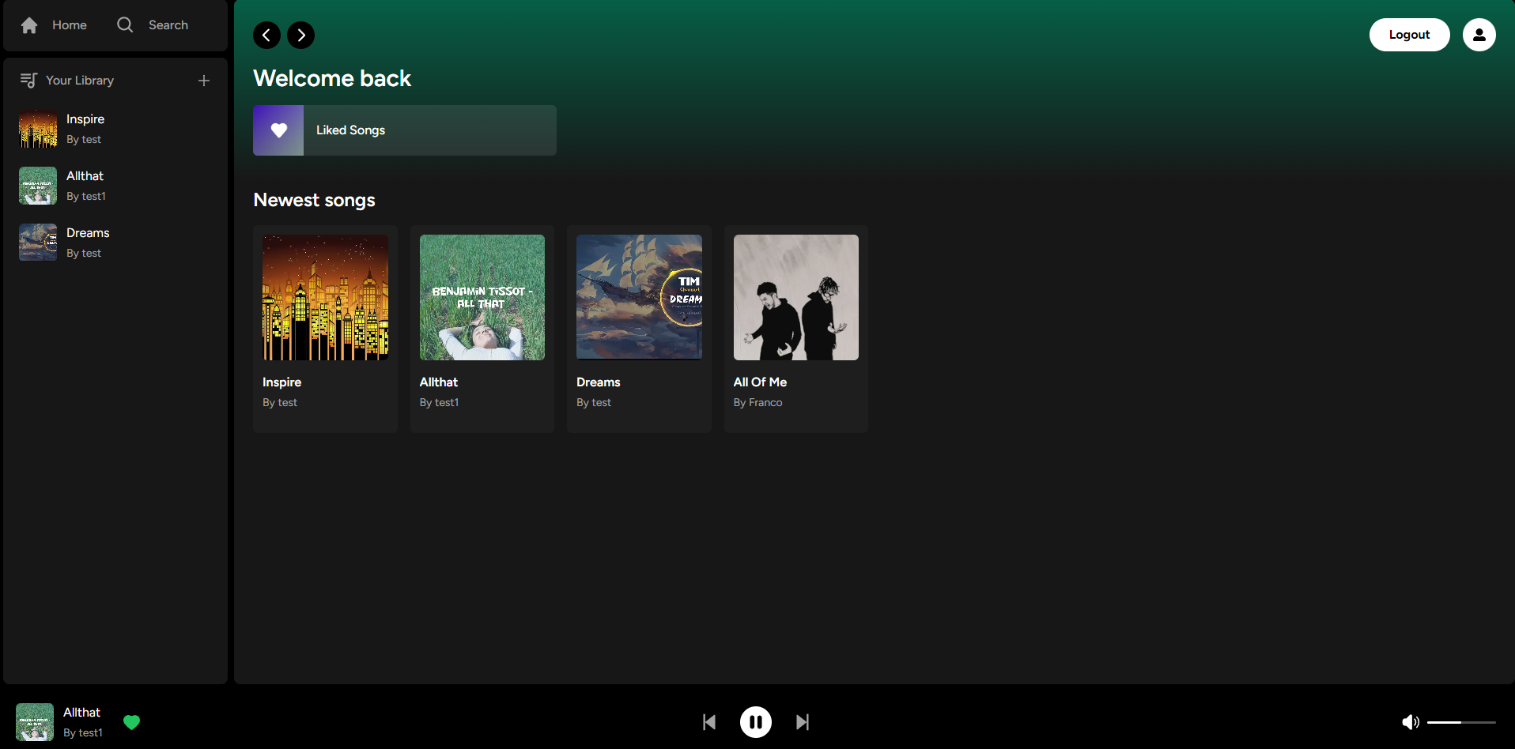Screen dimensions: 1515x749
Task: Add a song using the plus icon
Action: (x=204, y=81)
